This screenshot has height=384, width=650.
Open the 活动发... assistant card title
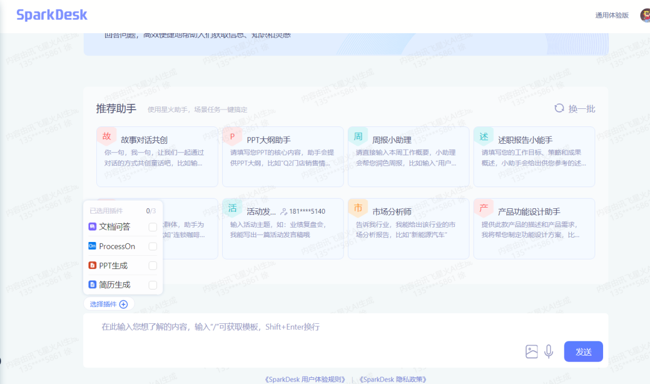pos(261,212)
